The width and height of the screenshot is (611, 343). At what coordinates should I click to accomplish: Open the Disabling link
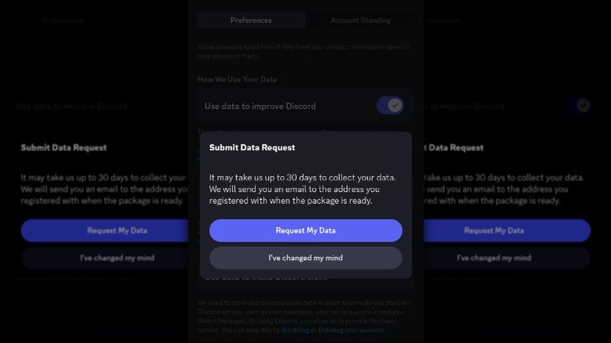[294, 330]
